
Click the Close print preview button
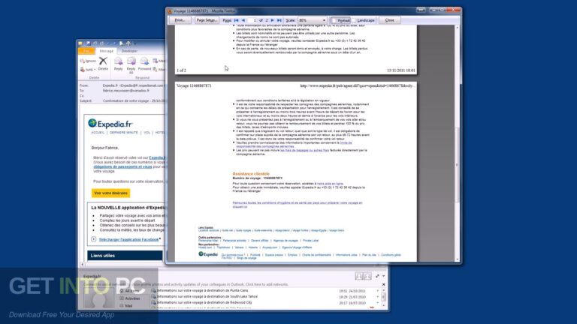[x=389, y=20]
